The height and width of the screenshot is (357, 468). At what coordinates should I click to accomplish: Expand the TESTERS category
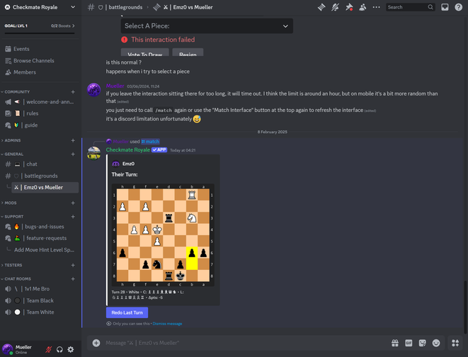coord(13,265)
